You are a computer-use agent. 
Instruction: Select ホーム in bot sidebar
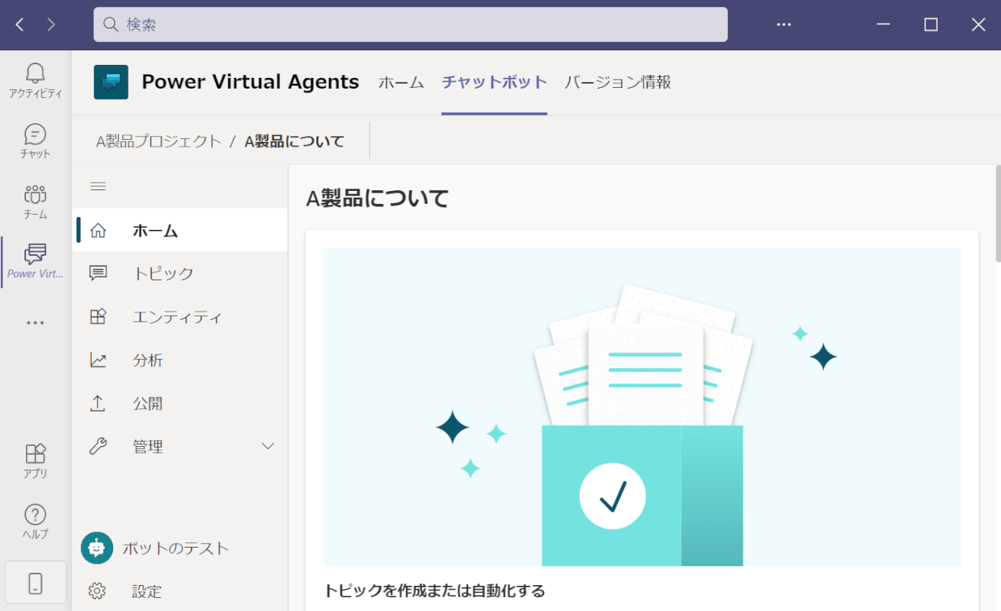coord(180,230)
